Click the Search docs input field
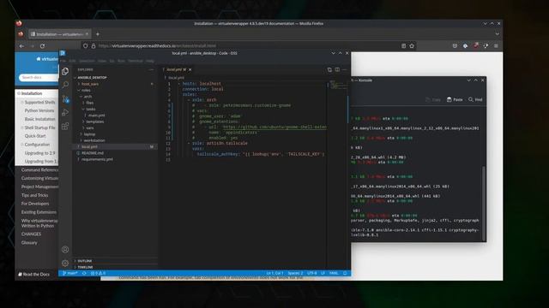Screen dimensions: 549x308 pyautogui.click(x=39, y=77)
